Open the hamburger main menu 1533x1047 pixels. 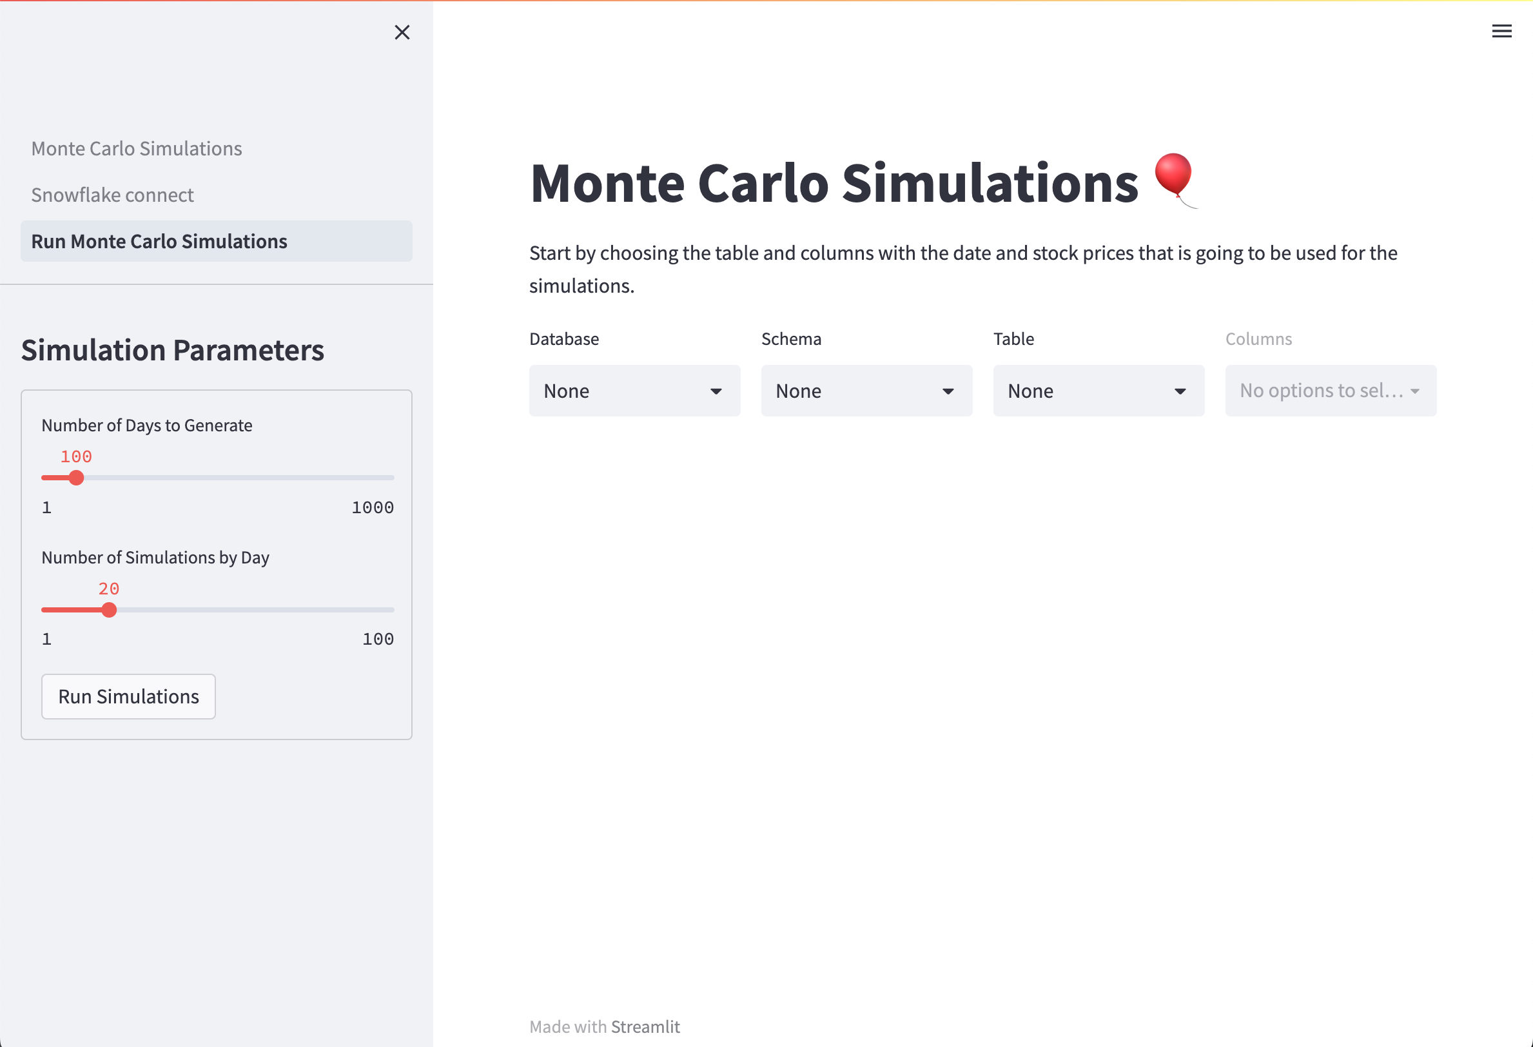tap(1501, 31)
